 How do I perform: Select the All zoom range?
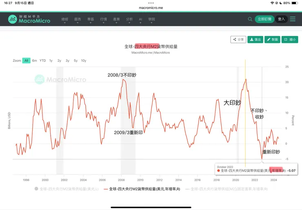(27, 60)
